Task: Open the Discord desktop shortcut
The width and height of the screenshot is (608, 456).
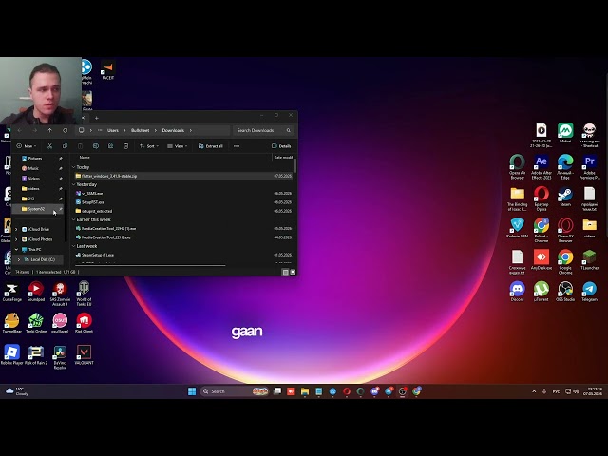Action: click(517, 292)
